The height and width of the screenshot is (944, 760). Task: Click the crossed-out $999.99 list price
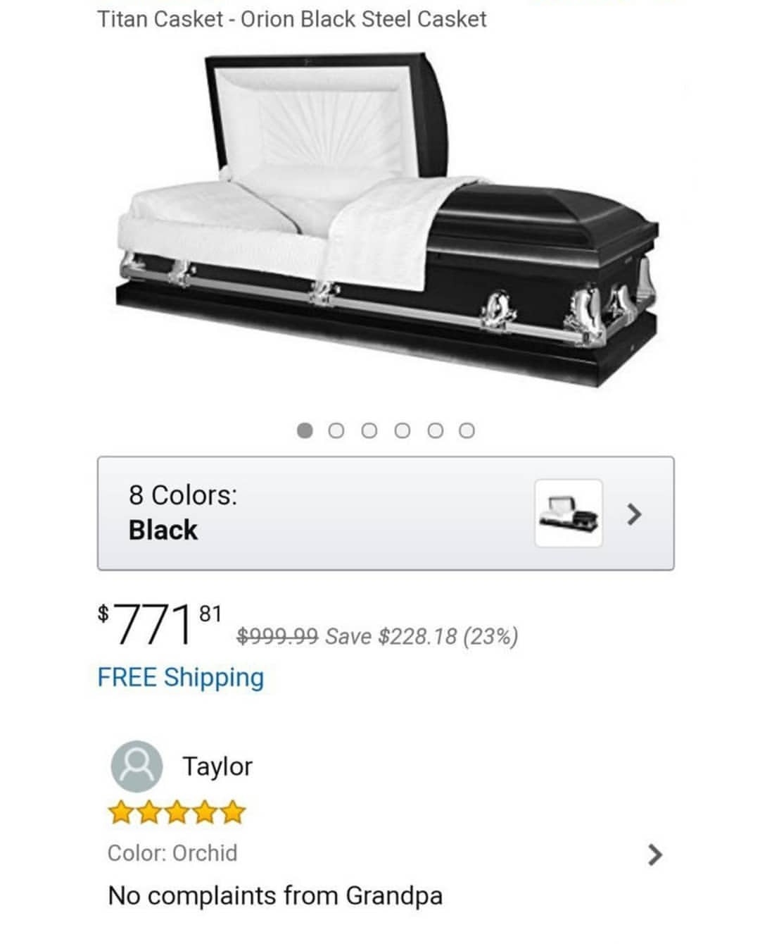[x=277, y=636]
